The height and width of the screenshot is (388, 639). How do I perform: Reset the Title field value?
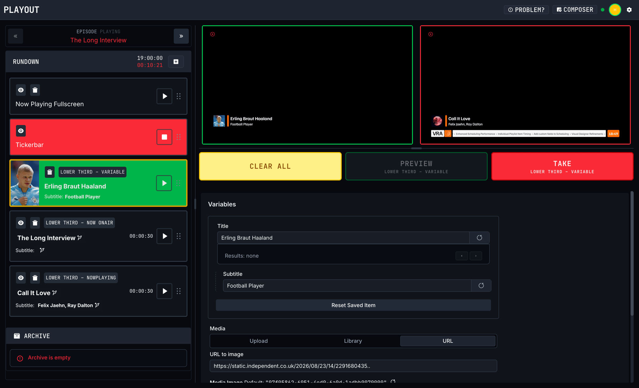click(479, 238)
